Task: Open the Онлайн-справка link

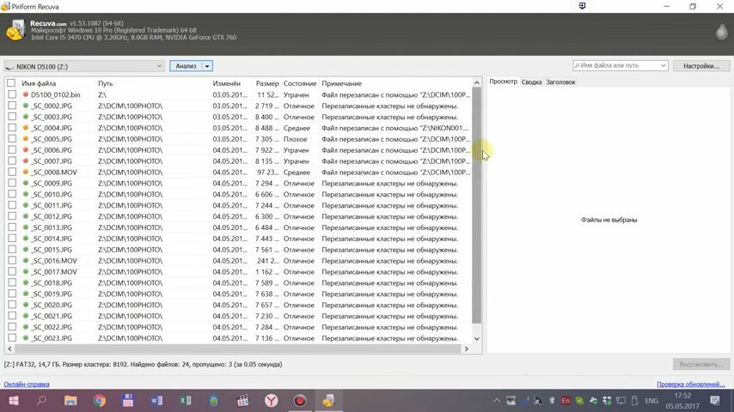Action: point(26,384)
